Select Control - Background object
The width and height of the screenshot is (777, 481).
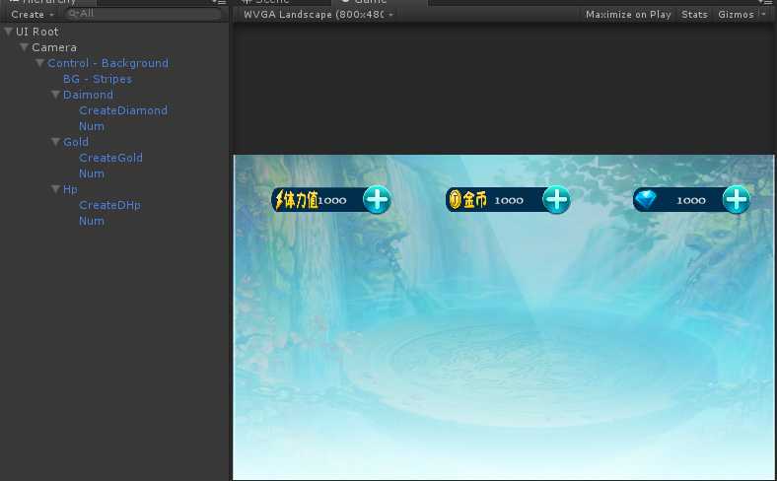(107, 63)
